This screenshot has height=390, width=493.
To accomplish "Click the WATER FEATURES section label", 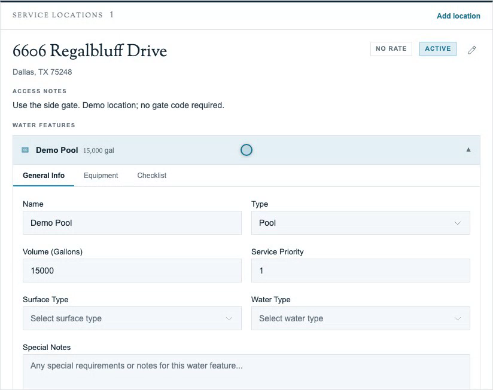I will tap(44, 125).
